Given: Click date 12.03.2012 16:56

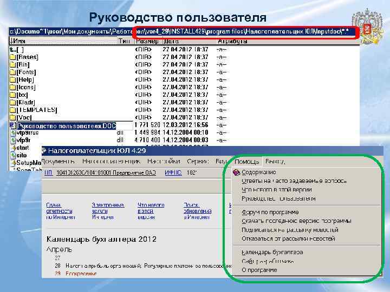Looking at the screenshot, I should (x=186, y=125).
